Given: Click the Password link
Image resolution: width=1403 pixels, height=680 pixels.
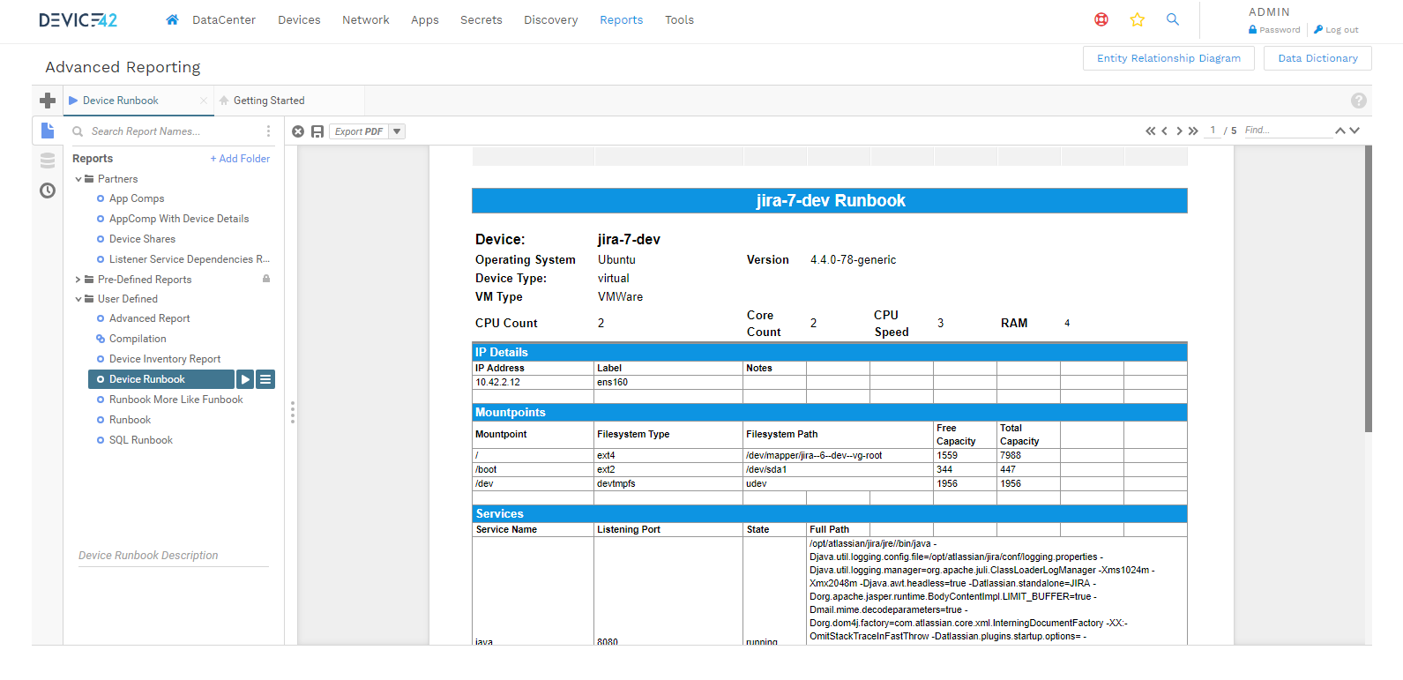Looking at the screenshot, I should click(x=1274, y=30).
